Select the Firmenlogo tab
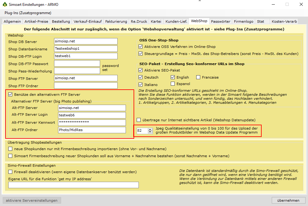This screenshot has height=206, width=308. pyautogui.click(x=244, y=21)
